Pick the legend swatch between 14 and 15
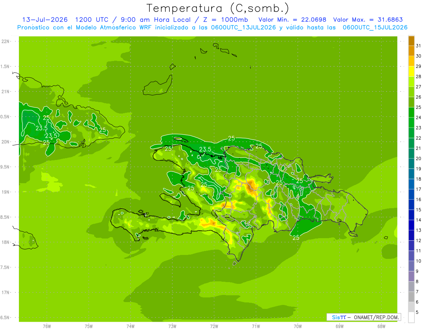The height and width of the screenshot is (331, 428). coord(411,215)
